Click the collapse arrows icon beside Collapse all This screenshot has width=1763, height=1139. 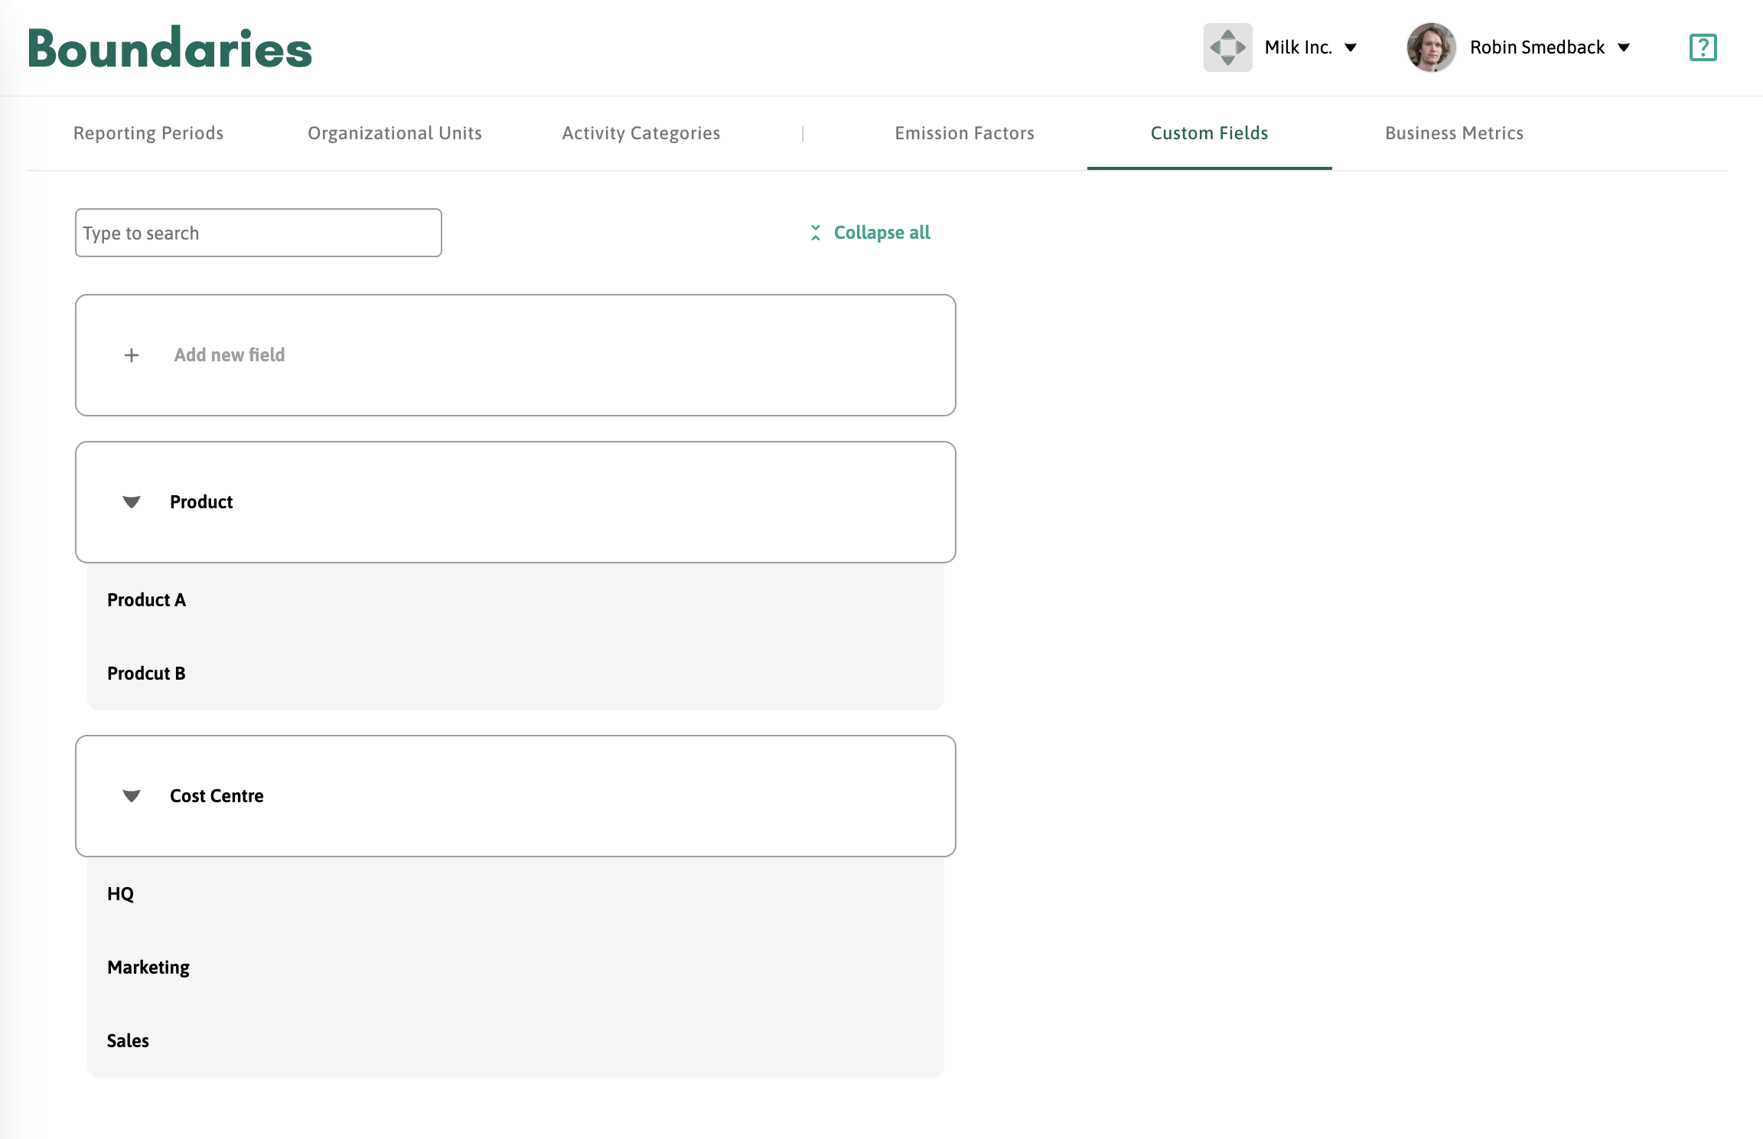click(816, 233)
